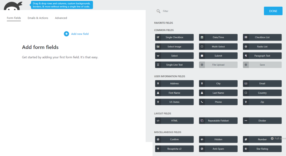Add a Checkbox List field
This screenshot has width=286, height=156.
click(262, 37)
